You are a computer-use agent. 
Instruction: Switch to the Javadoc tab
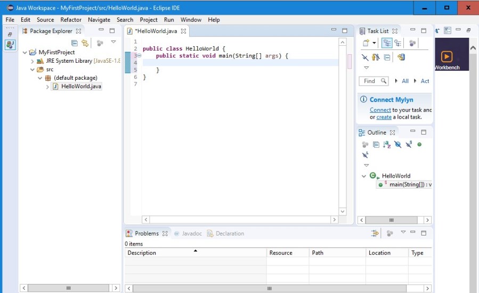point(190,233)
